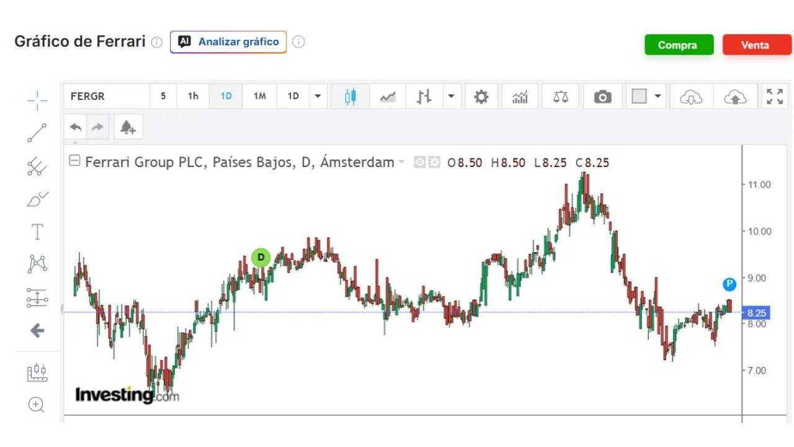The height and width of the screenshot is (447, 794).
Task: Click the FERGR symbol search field
Action: pos(107,96)
